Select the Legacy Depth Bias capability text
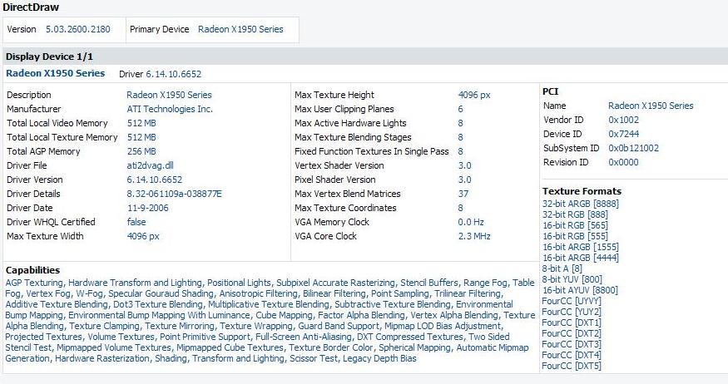 (x=379, y=358)
